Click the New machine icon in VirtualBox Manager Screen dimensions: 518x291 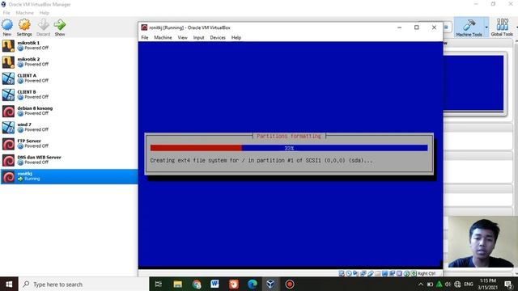click(7, 25)
